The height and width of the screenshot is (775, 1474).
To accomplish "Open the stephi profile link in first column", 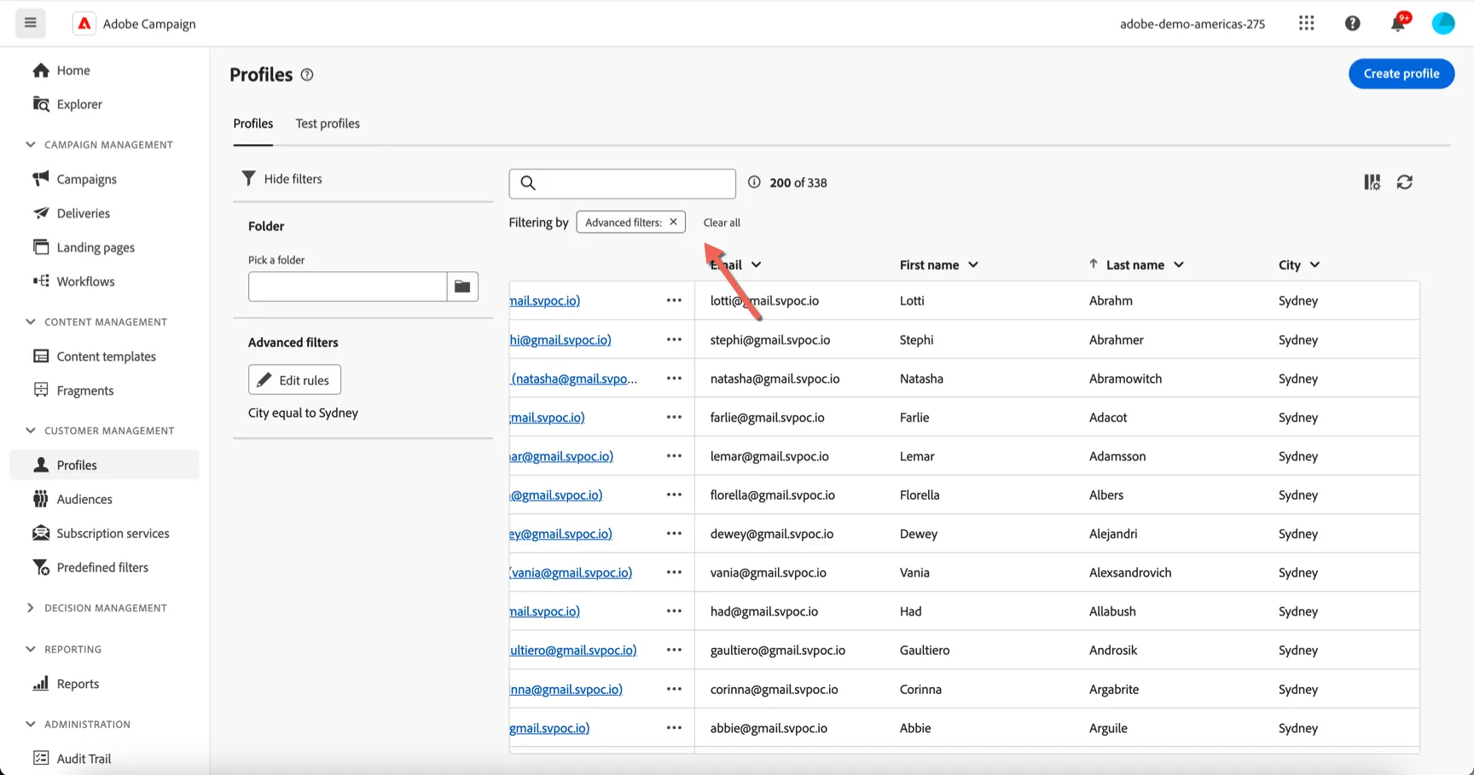I will click(560, 339).
